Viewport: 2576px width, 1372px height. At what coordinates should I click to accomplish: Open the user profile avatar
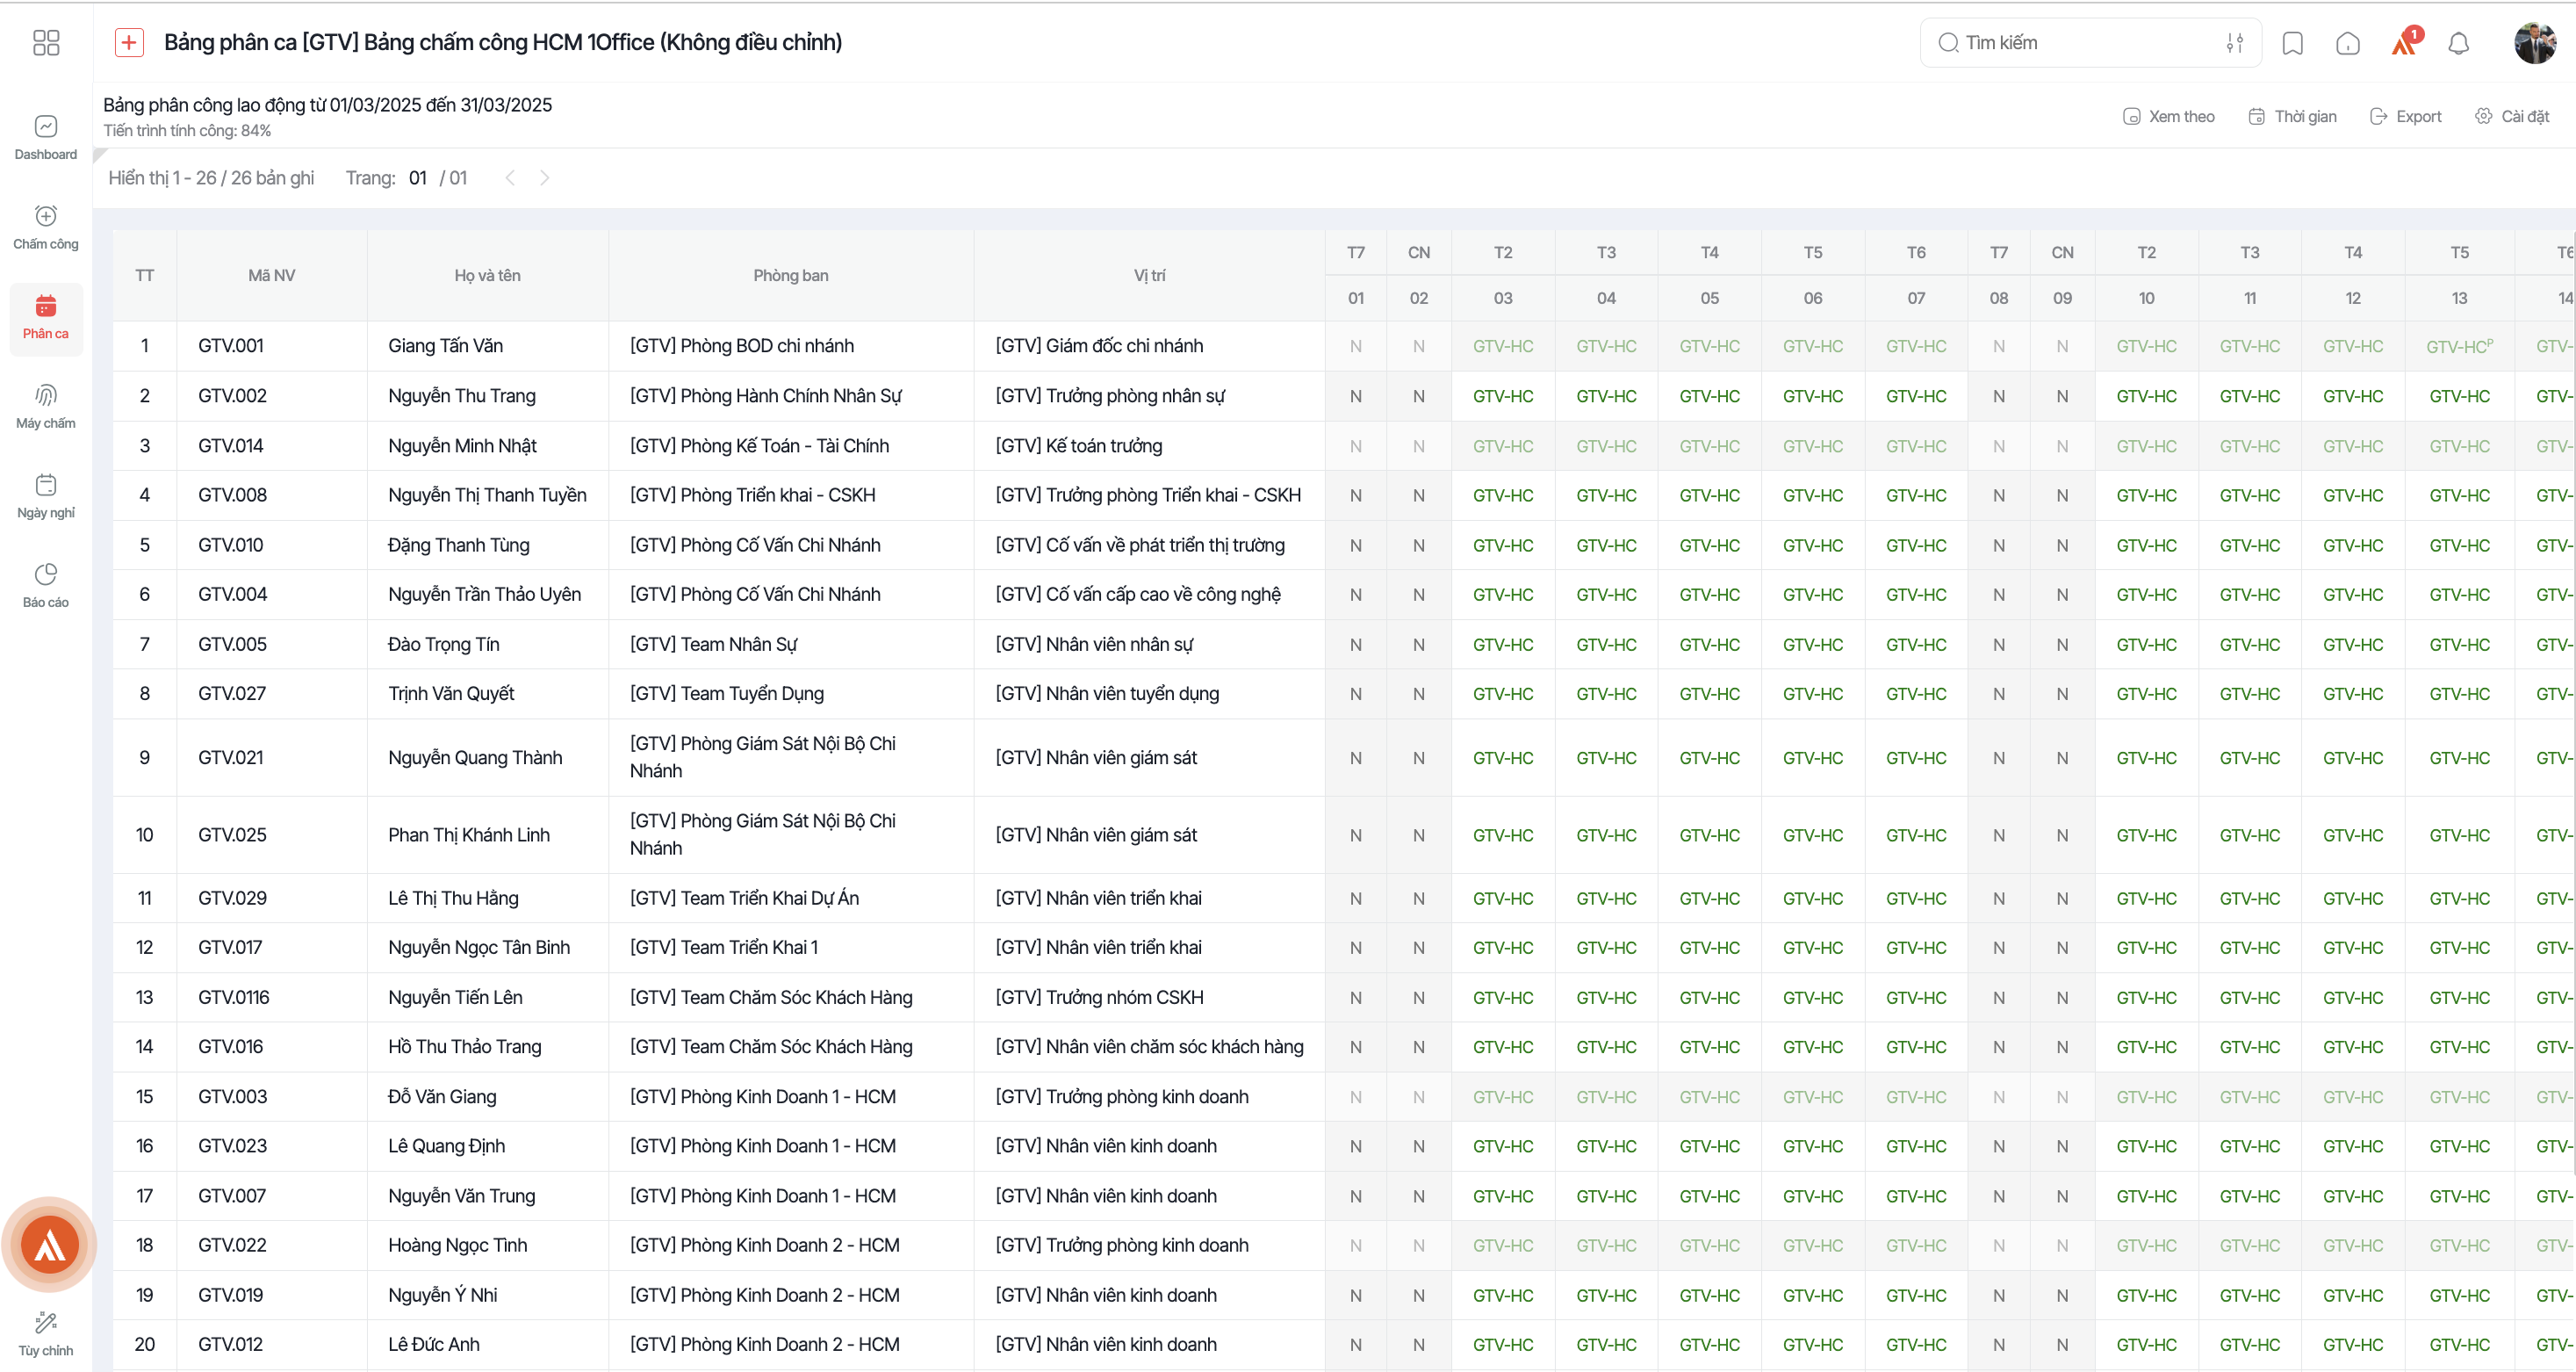tap(2534, 43)
